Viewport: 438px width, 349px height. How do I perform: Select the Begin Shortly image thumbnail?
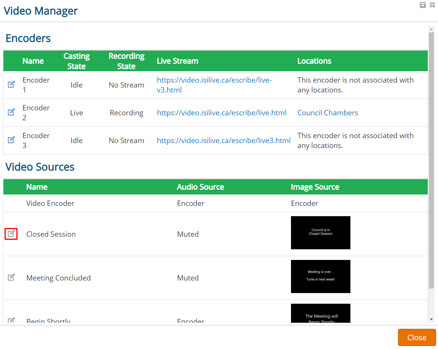[320, 313]
